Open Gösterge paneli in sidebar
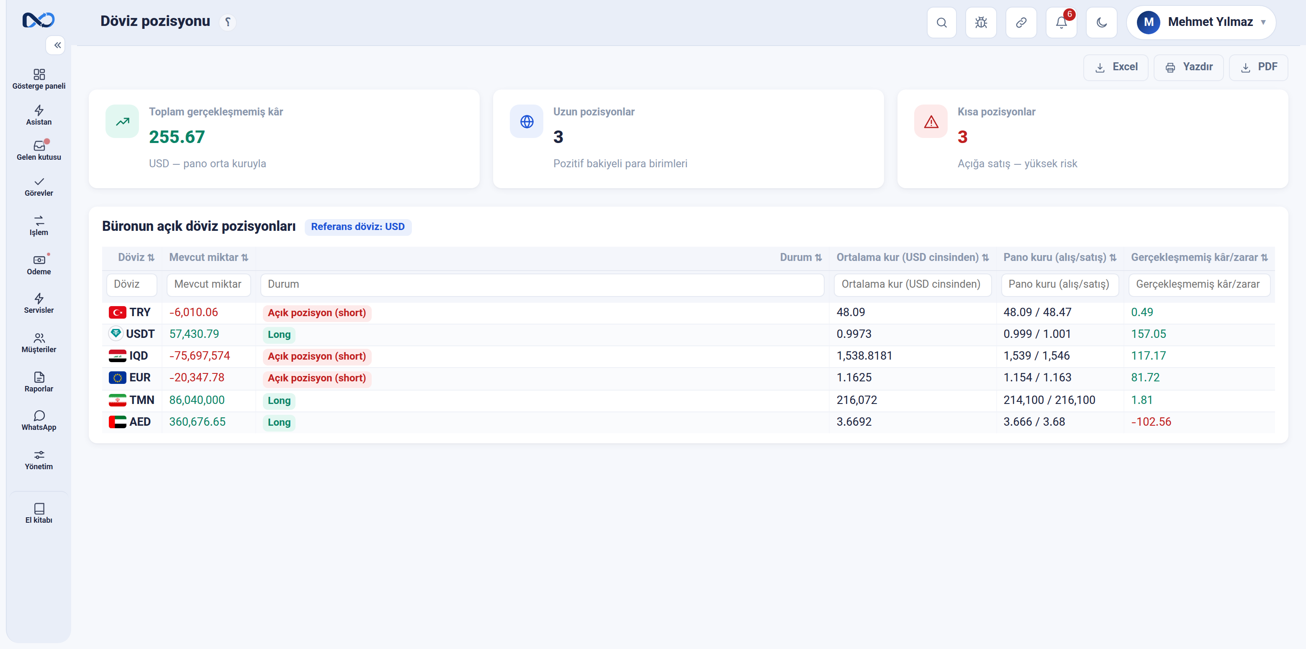This screenshot has height=649, width=1306. click(x=39, y=79)
